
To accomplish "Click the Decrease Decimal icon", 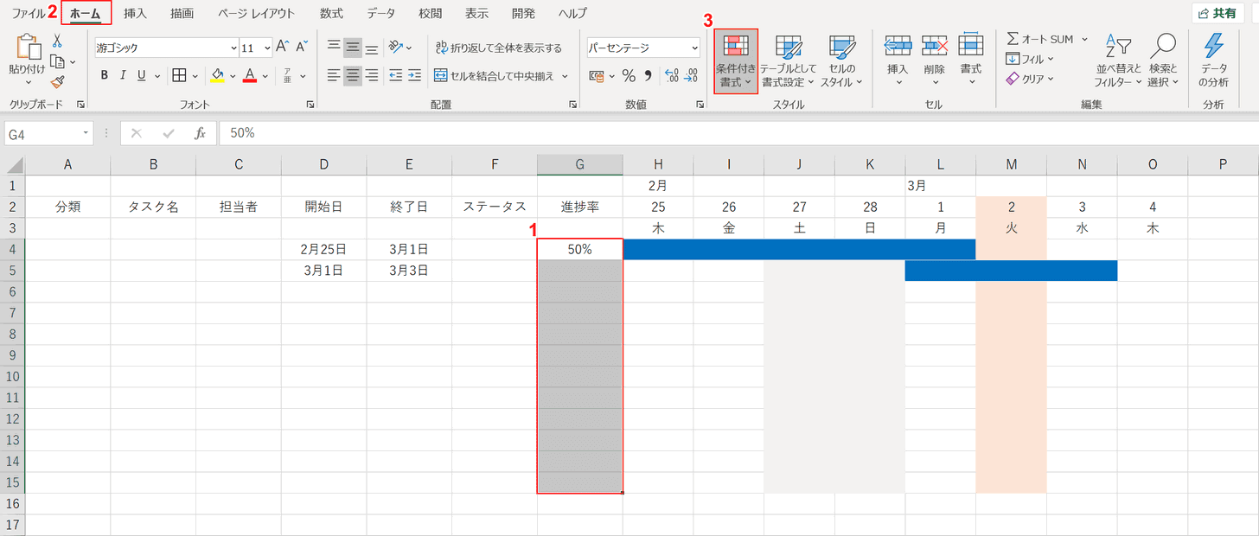I will [x=690, y=75].
